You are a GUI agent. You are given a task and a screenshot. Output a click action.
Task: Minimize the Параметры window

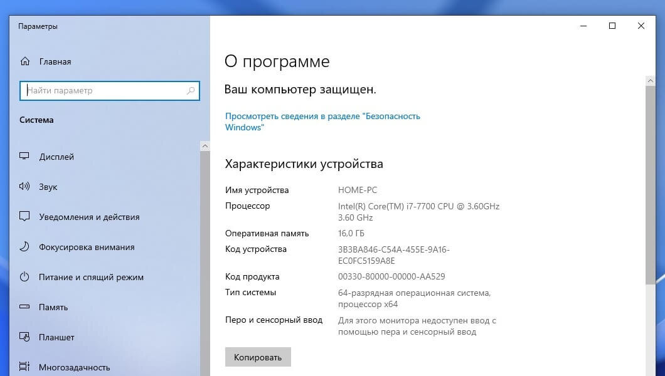point(583,26)
